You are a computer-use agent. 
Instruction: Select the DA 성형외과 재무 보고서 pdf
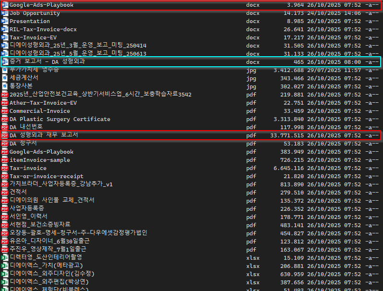(x=44, y=135)
